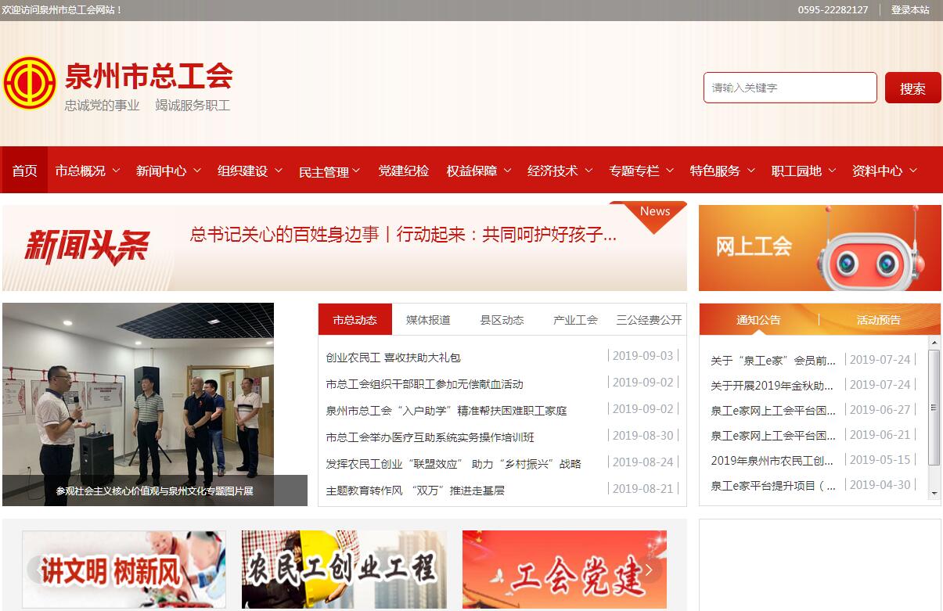Open the 党建纪检 menu item
This screenshot has width=943, height=611.
[403, 171]
